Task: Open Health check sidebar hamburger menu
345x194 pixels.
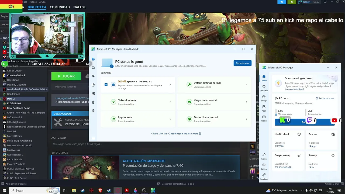Action: click(93, 138)
